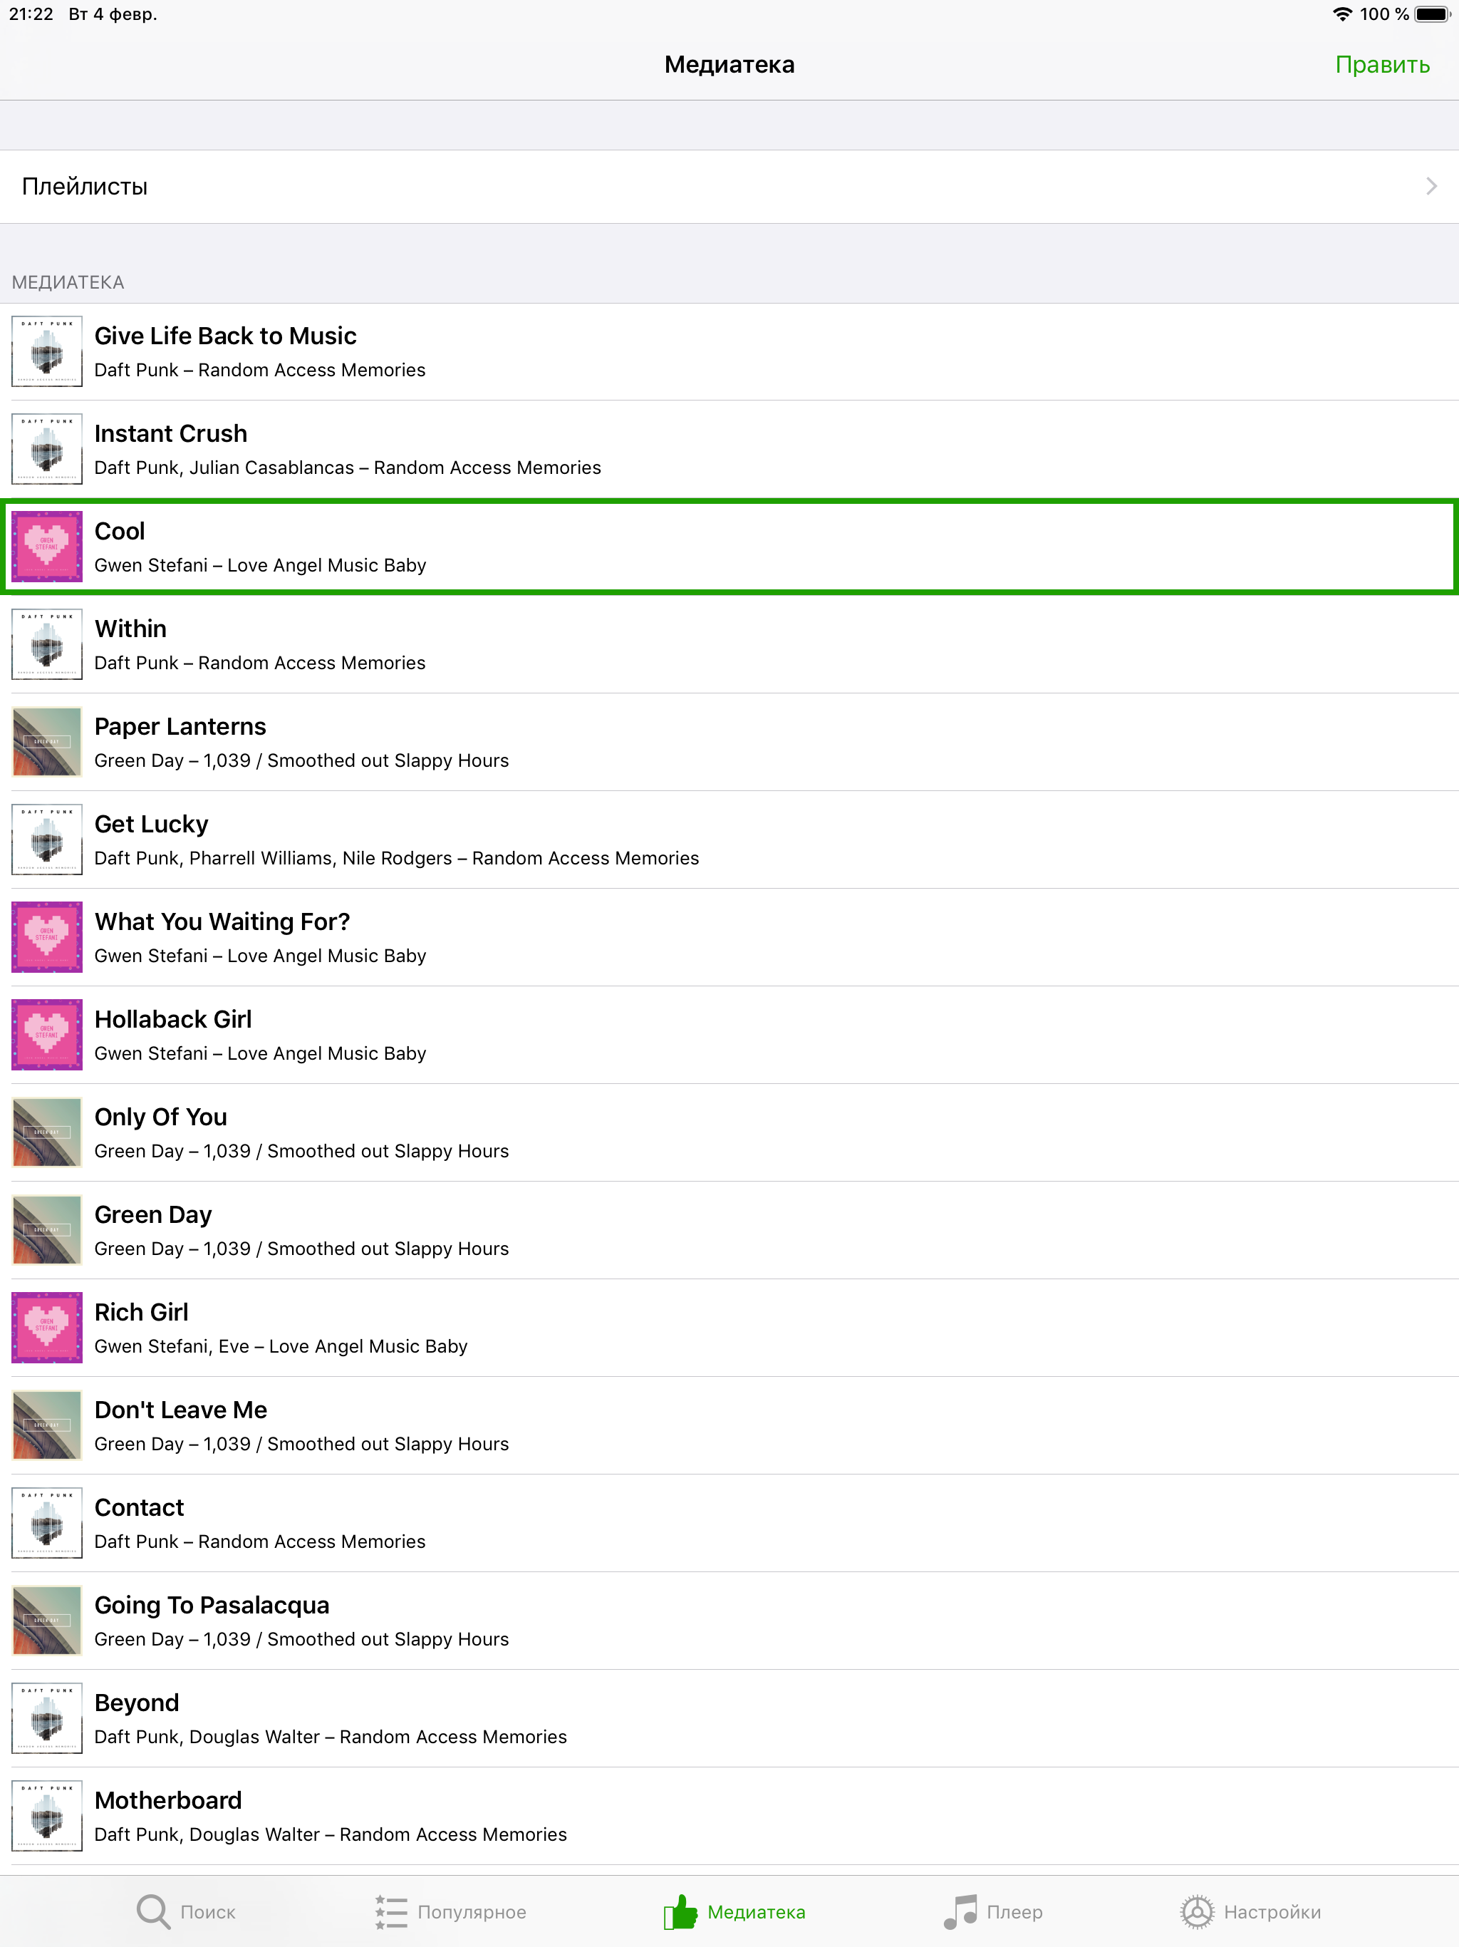1459x1947 pixels.
Task: Tap album cover for the song Green Day
Action: point(46,1231)
